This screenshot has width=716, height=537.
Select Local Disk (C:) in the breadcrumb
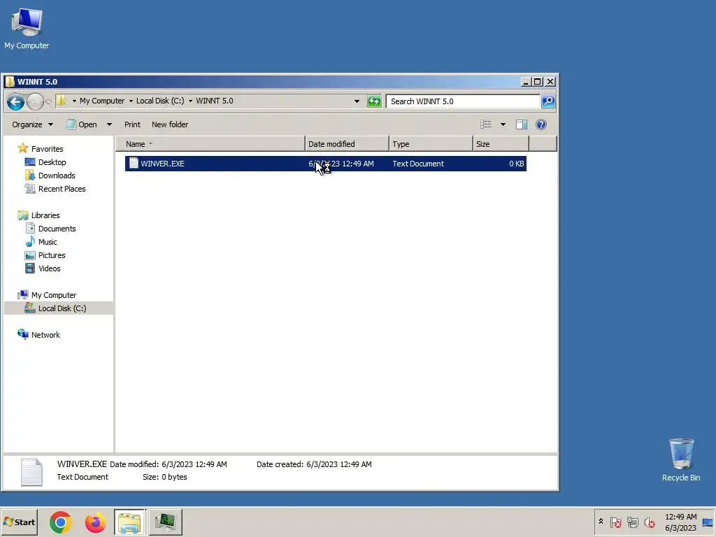coord(160,101)
